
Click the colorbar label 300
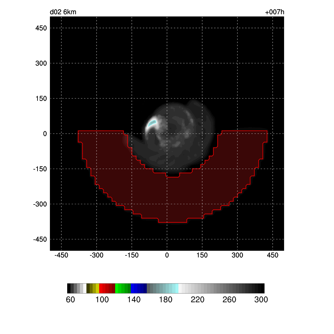[x=261, y=299]
